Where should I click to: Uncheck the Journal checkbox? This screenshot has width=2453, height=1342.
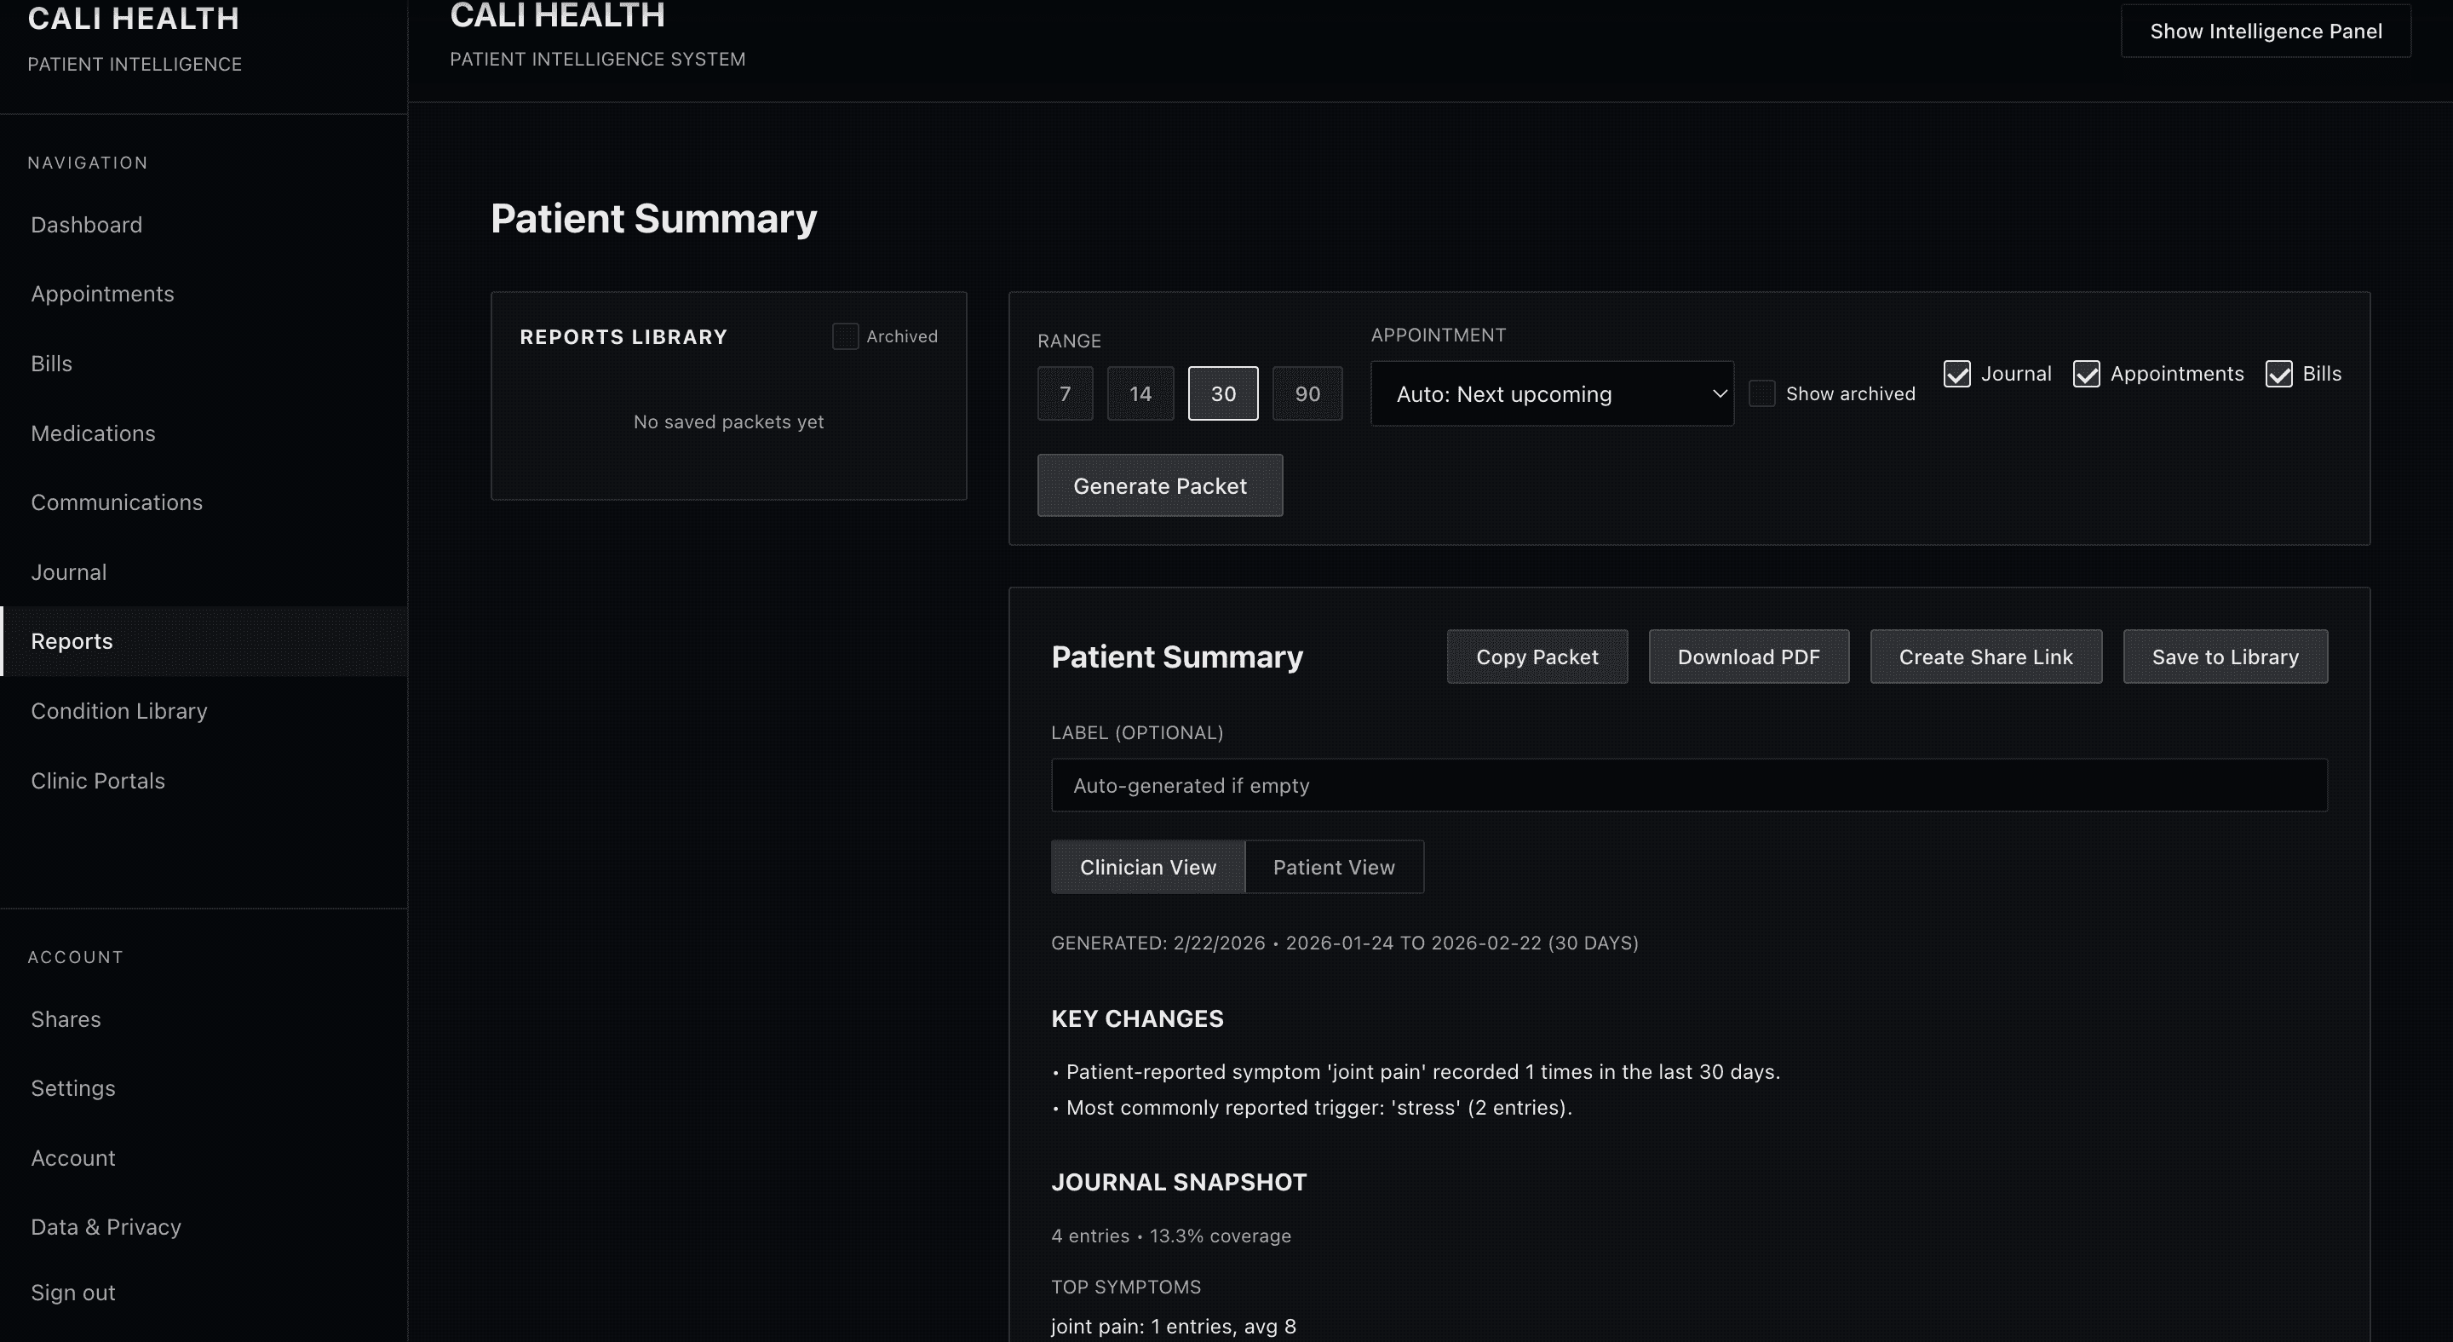(1957, 374)
